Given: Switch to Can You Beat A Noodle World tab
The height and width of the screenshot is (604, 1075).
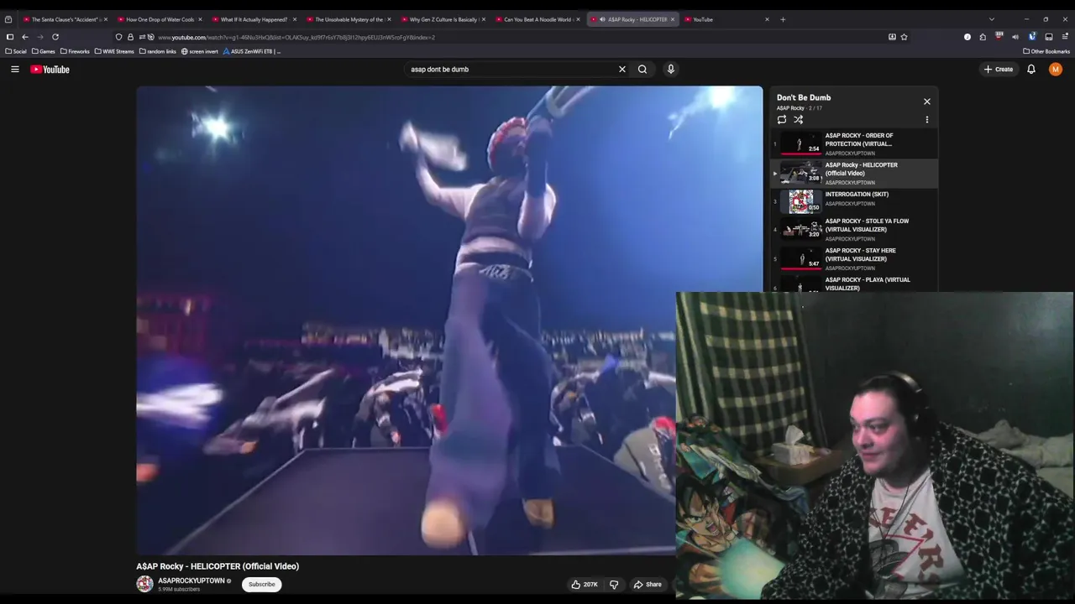Looking at the screenshot, I should coord(537,19).
